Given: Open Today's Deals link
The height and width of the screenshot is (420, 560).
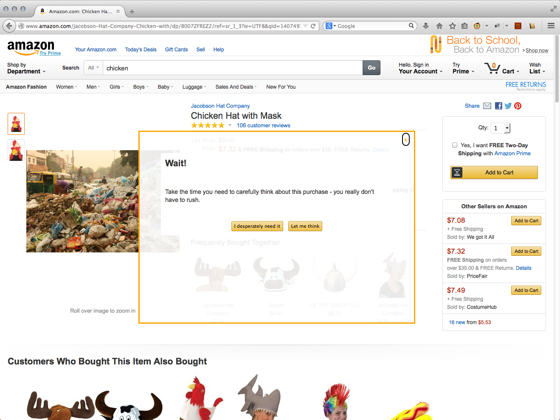Looking at the screenshot, I should click(x=141, y=50).
